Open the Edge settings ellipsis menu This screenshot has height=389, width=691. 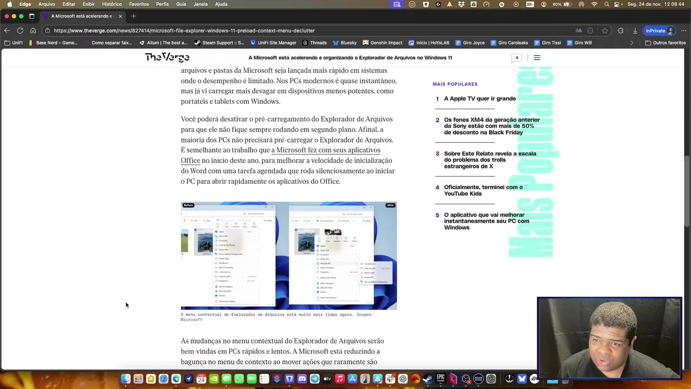point(684,31)
